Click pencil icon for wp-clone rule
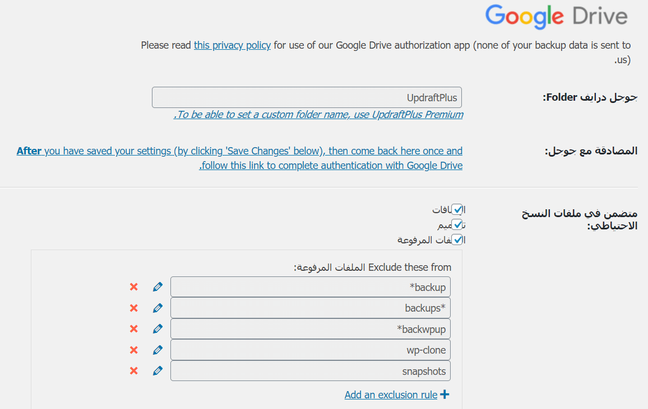The image size is (648, 409). pyautogui.click(x=158, y=350)
